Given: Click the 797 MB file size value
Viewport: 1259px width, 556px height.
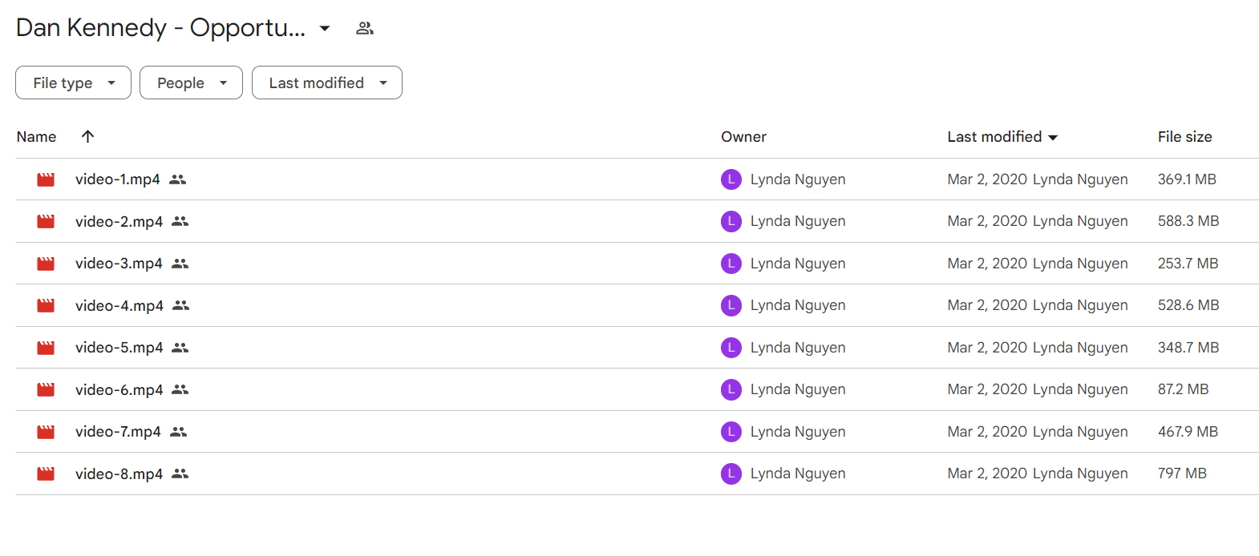Looking at the screenshot, I should (1182, 473).
